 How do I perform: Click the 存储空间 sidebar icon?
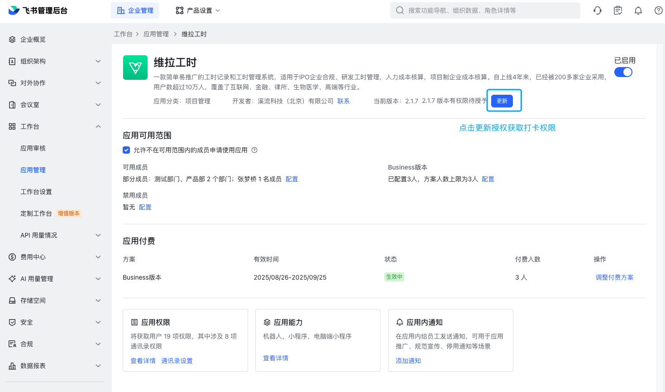click(x=12, y=300)
